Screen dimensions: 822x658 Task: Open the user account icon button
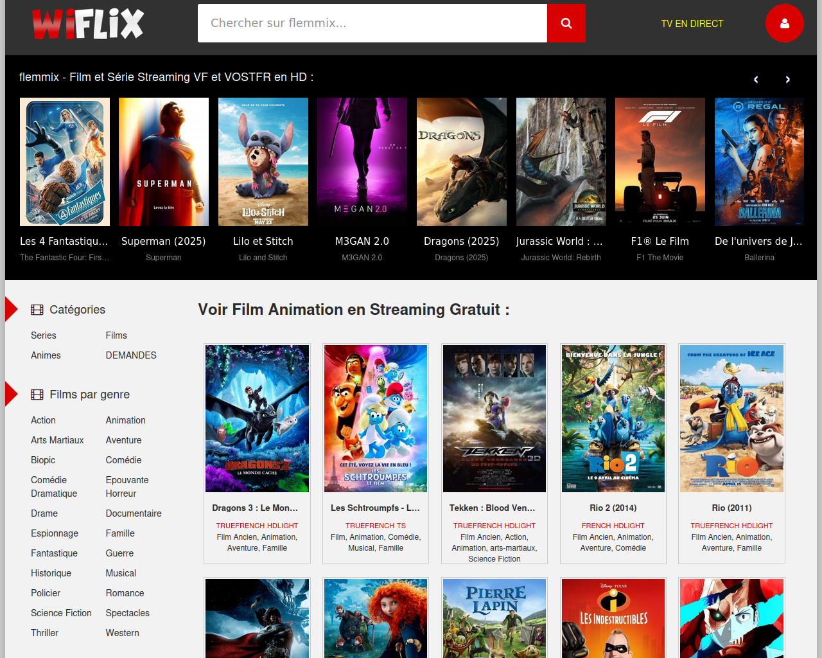pos(784,23)
